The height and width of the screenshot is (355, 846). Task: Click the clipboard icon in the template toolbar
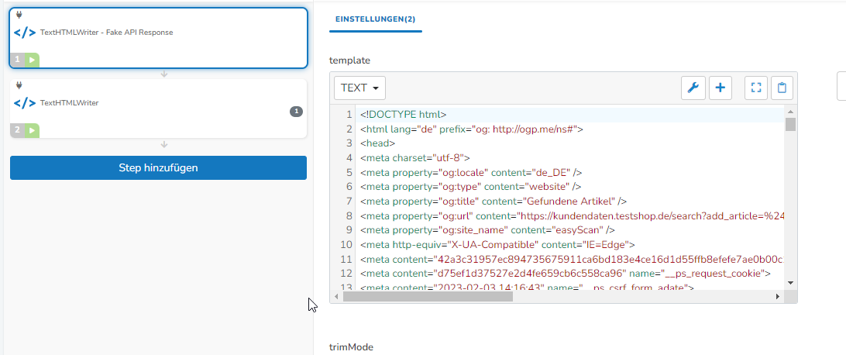[782, 88]
